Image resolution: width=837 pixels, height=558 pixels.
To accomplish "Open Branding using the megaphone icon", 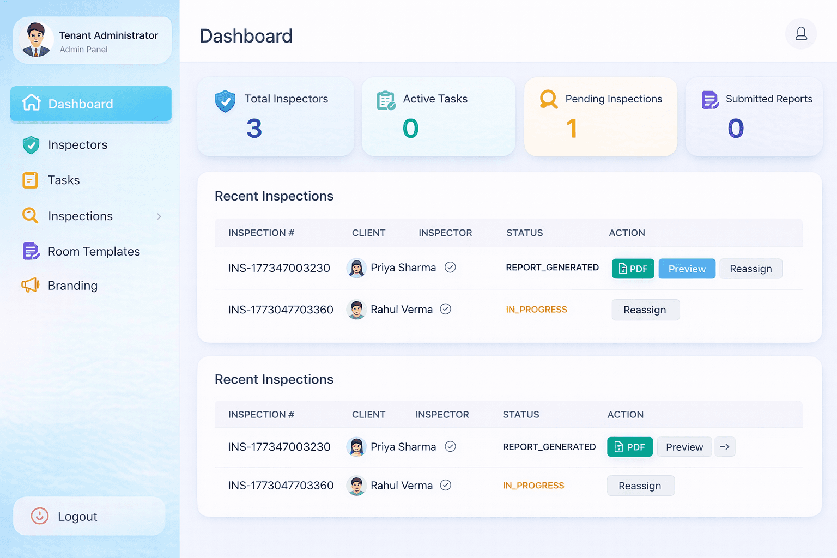I will (30, 285).
